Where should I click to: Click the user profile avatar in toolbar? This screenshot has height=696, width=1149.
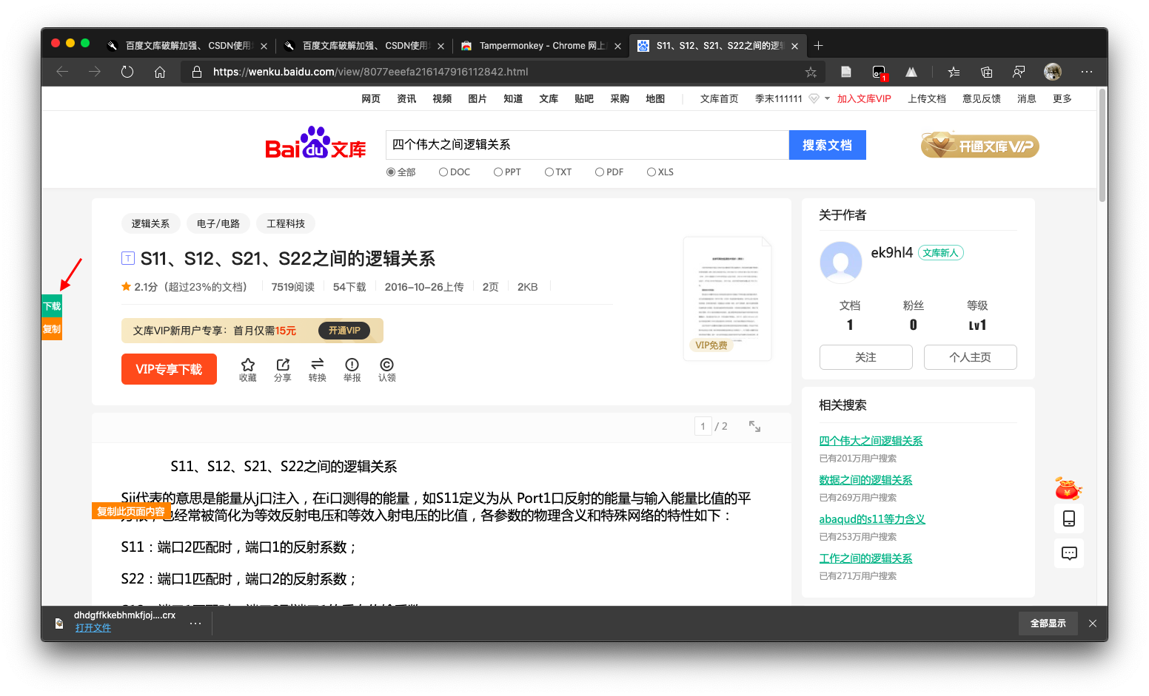(x=1053, y=72)
